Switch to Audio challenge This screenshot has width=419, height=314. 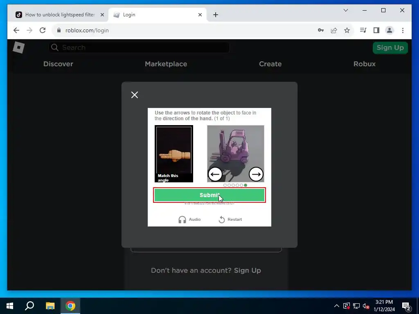pos(189,220)
